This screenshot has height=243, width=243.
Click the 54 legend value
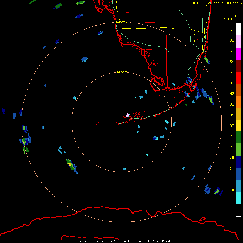pyautogui.click(x=232, y=62)
